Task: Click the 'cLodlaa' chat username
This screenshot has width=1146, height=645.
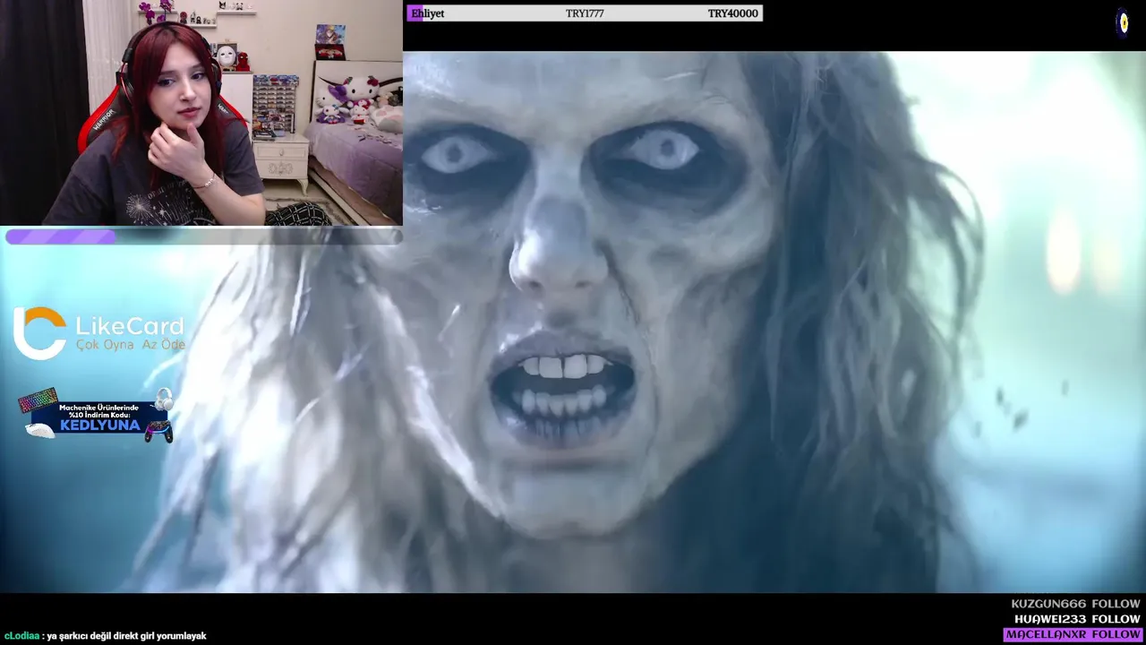Action: click(21, 636)
